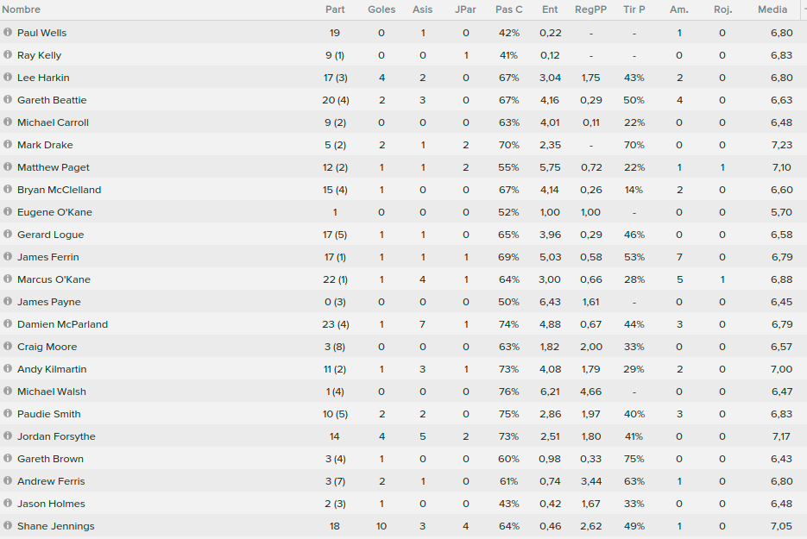Open info icon for Jordan Forsythe

(x=8, y=436)
